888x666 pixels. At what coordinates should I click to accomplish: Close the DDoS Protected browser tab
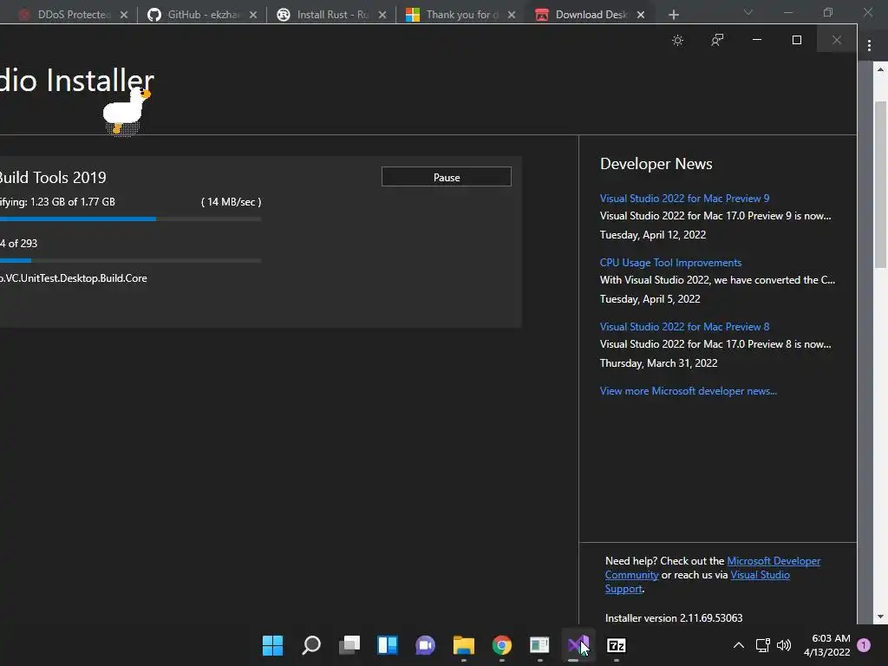(124, 15)
